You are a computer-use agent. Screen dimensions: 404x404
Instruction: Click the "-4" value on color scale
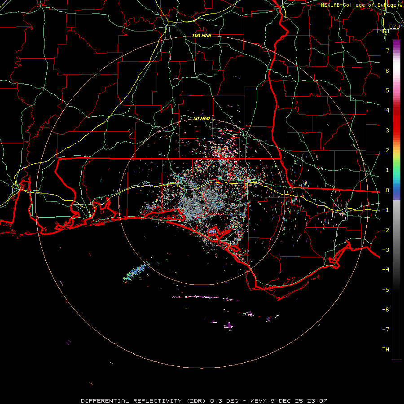[x=386, y=270]
